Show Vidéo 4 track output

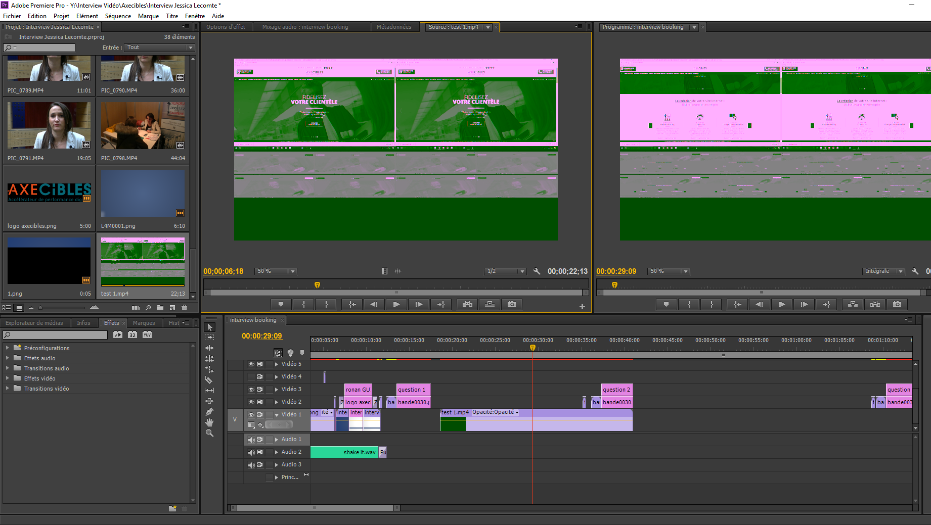coord(251,377)
